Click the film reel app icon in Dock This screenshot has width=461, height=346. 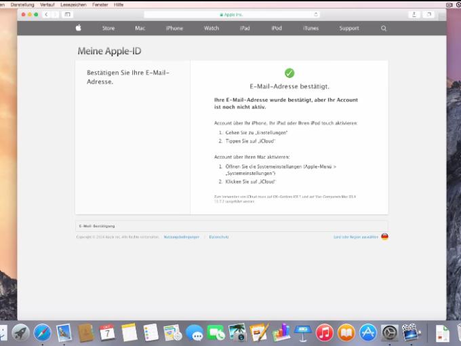click(412, 332)
